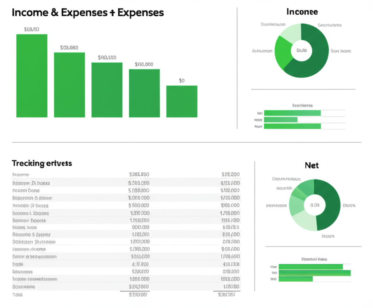Click the tallest bar in the bar chart
The image size is (373, 308).
coord(32,76)
